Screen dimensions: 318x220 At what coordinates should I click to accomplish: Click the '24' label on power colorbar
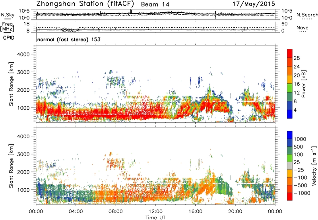coord(297,67)
